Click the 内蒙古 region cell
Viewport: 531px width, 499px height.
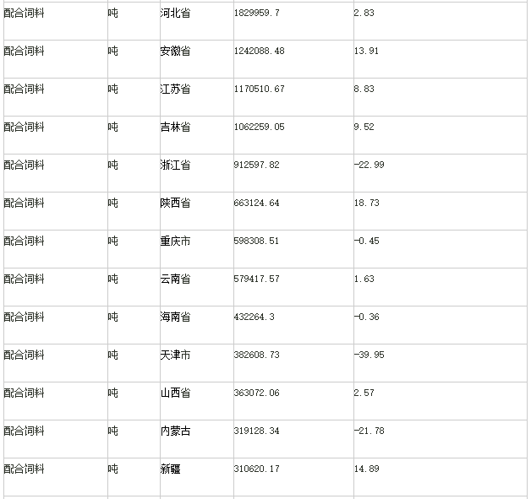click(x=175, y=431)
